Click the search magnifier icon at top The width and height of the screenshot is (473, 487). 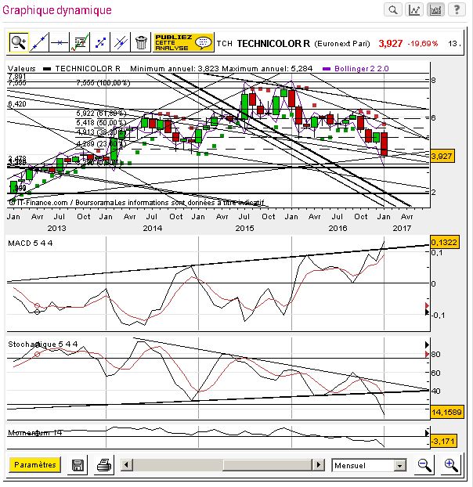click(x=393, y=10)
